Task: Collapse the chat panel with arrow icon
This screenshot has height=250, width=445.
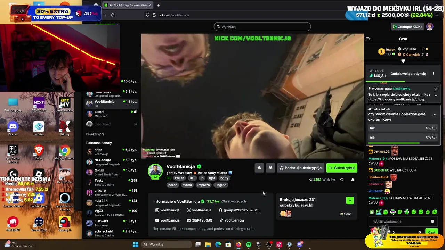Action: 369,39
